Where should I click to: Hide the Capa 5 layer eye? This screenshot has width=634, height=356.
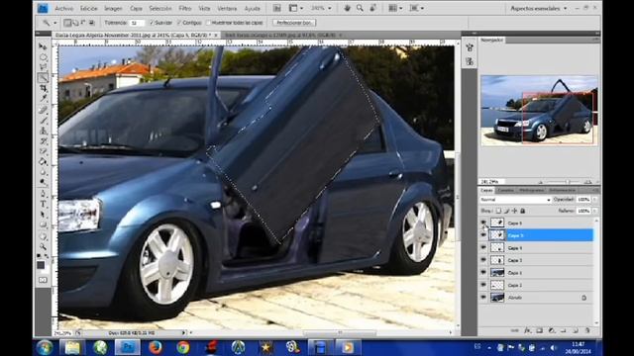click(483, 235)
